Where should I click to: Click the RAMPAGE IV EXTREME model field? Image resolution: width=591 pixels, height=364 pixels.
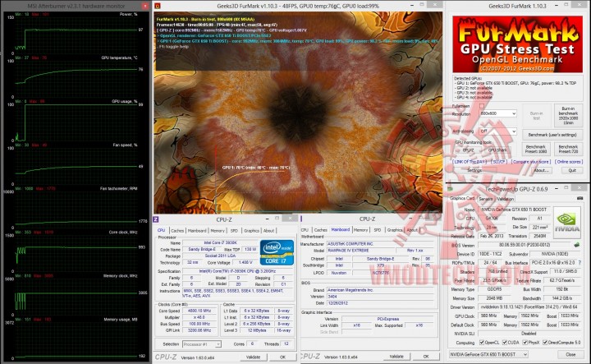[x=360, y=251]
